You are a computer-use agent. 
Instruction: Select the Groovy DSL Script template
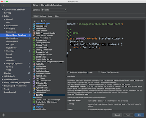coord(44,54)
